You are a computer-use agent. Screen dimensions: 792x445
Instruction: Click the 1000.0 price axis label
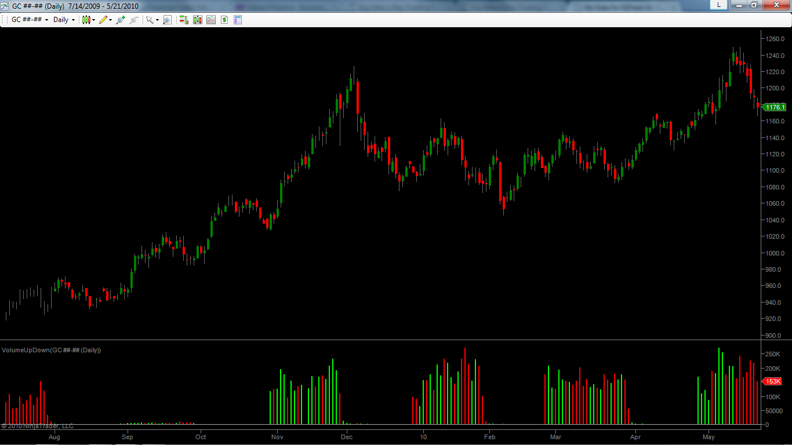[775, 253]
